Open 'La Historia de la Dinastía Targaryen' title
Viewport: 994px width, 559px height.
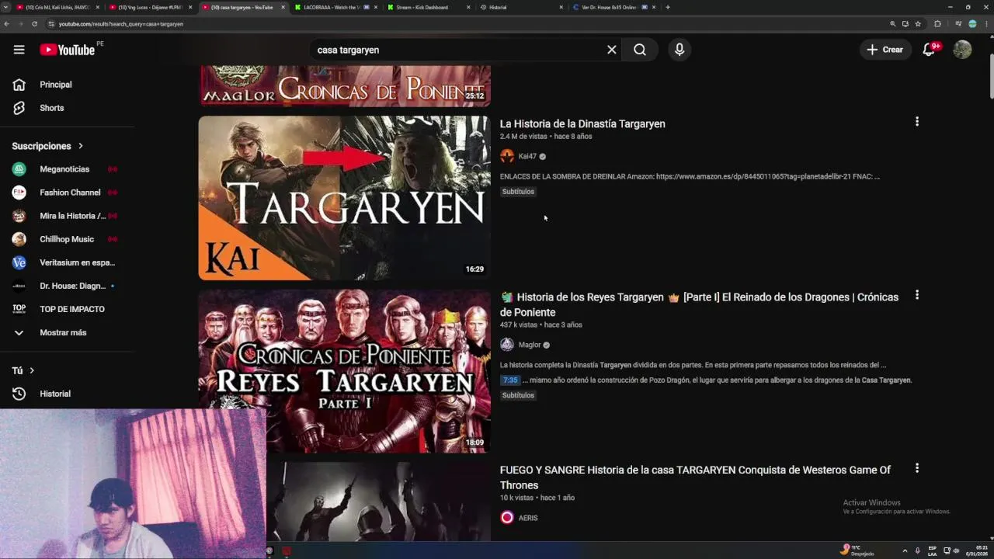point(582,123)
